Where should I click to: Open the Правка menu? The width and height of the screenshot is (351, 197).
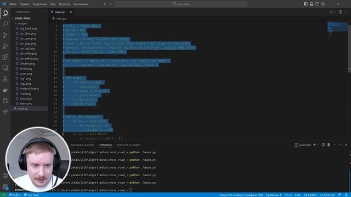(24, 4)
